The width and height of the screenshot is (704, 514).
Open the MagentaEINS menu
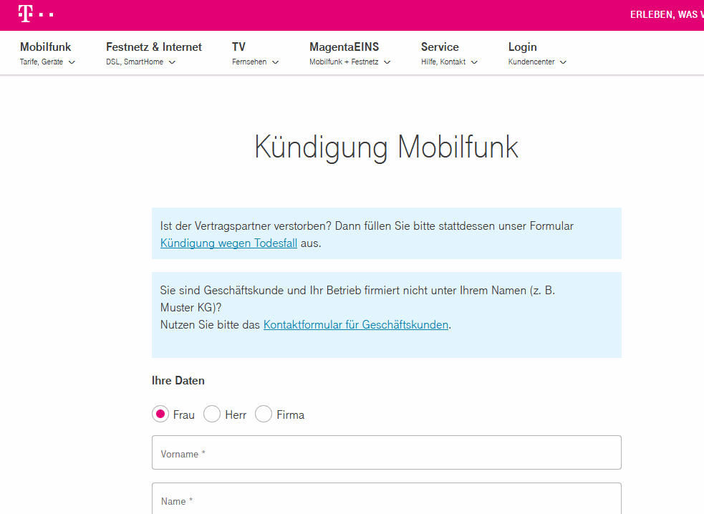(x=344, y=47)
